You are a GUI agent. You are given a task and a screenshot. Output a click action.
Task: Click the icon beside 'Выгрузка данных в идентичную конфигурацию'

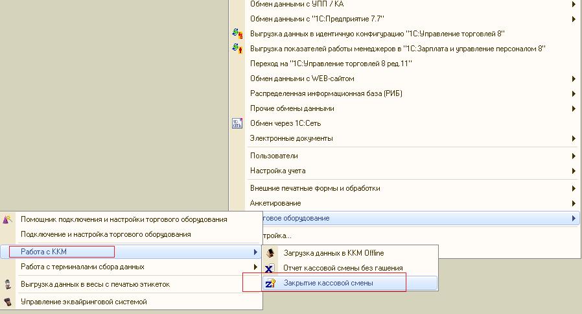tap(237, 34)
